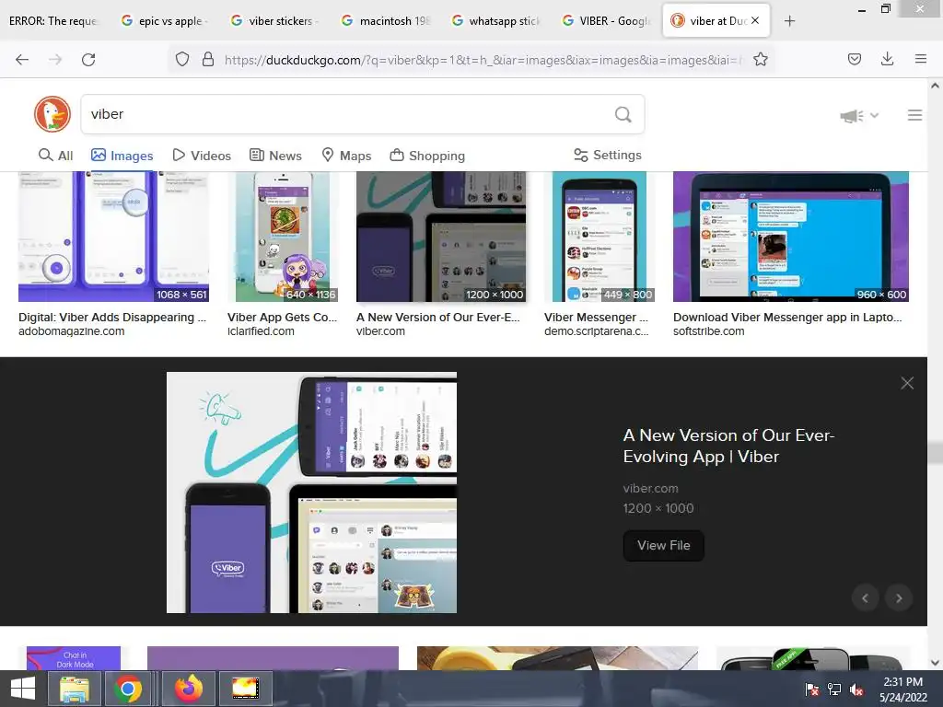The height and width of the screenshot is (707, 943).
Task: Open File Explorer from the taskbar
Action: pyautogui.click(x=75, y=689)
